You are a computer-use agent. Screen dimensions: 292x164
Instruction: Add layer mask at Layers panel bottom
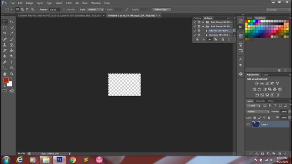pyautogui.click(x=262, y=154)
